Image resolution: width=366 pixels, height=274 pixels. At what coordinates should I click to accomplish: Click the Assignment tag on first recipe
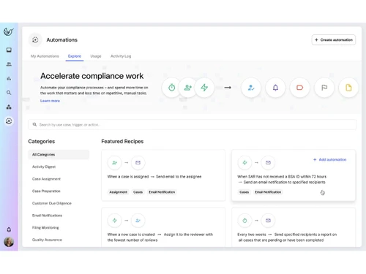[x=119, y=192]
